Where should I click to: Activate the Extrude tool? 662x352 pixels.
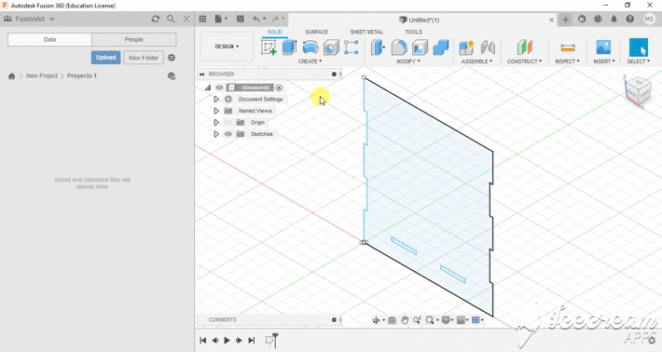pos(289,47)
